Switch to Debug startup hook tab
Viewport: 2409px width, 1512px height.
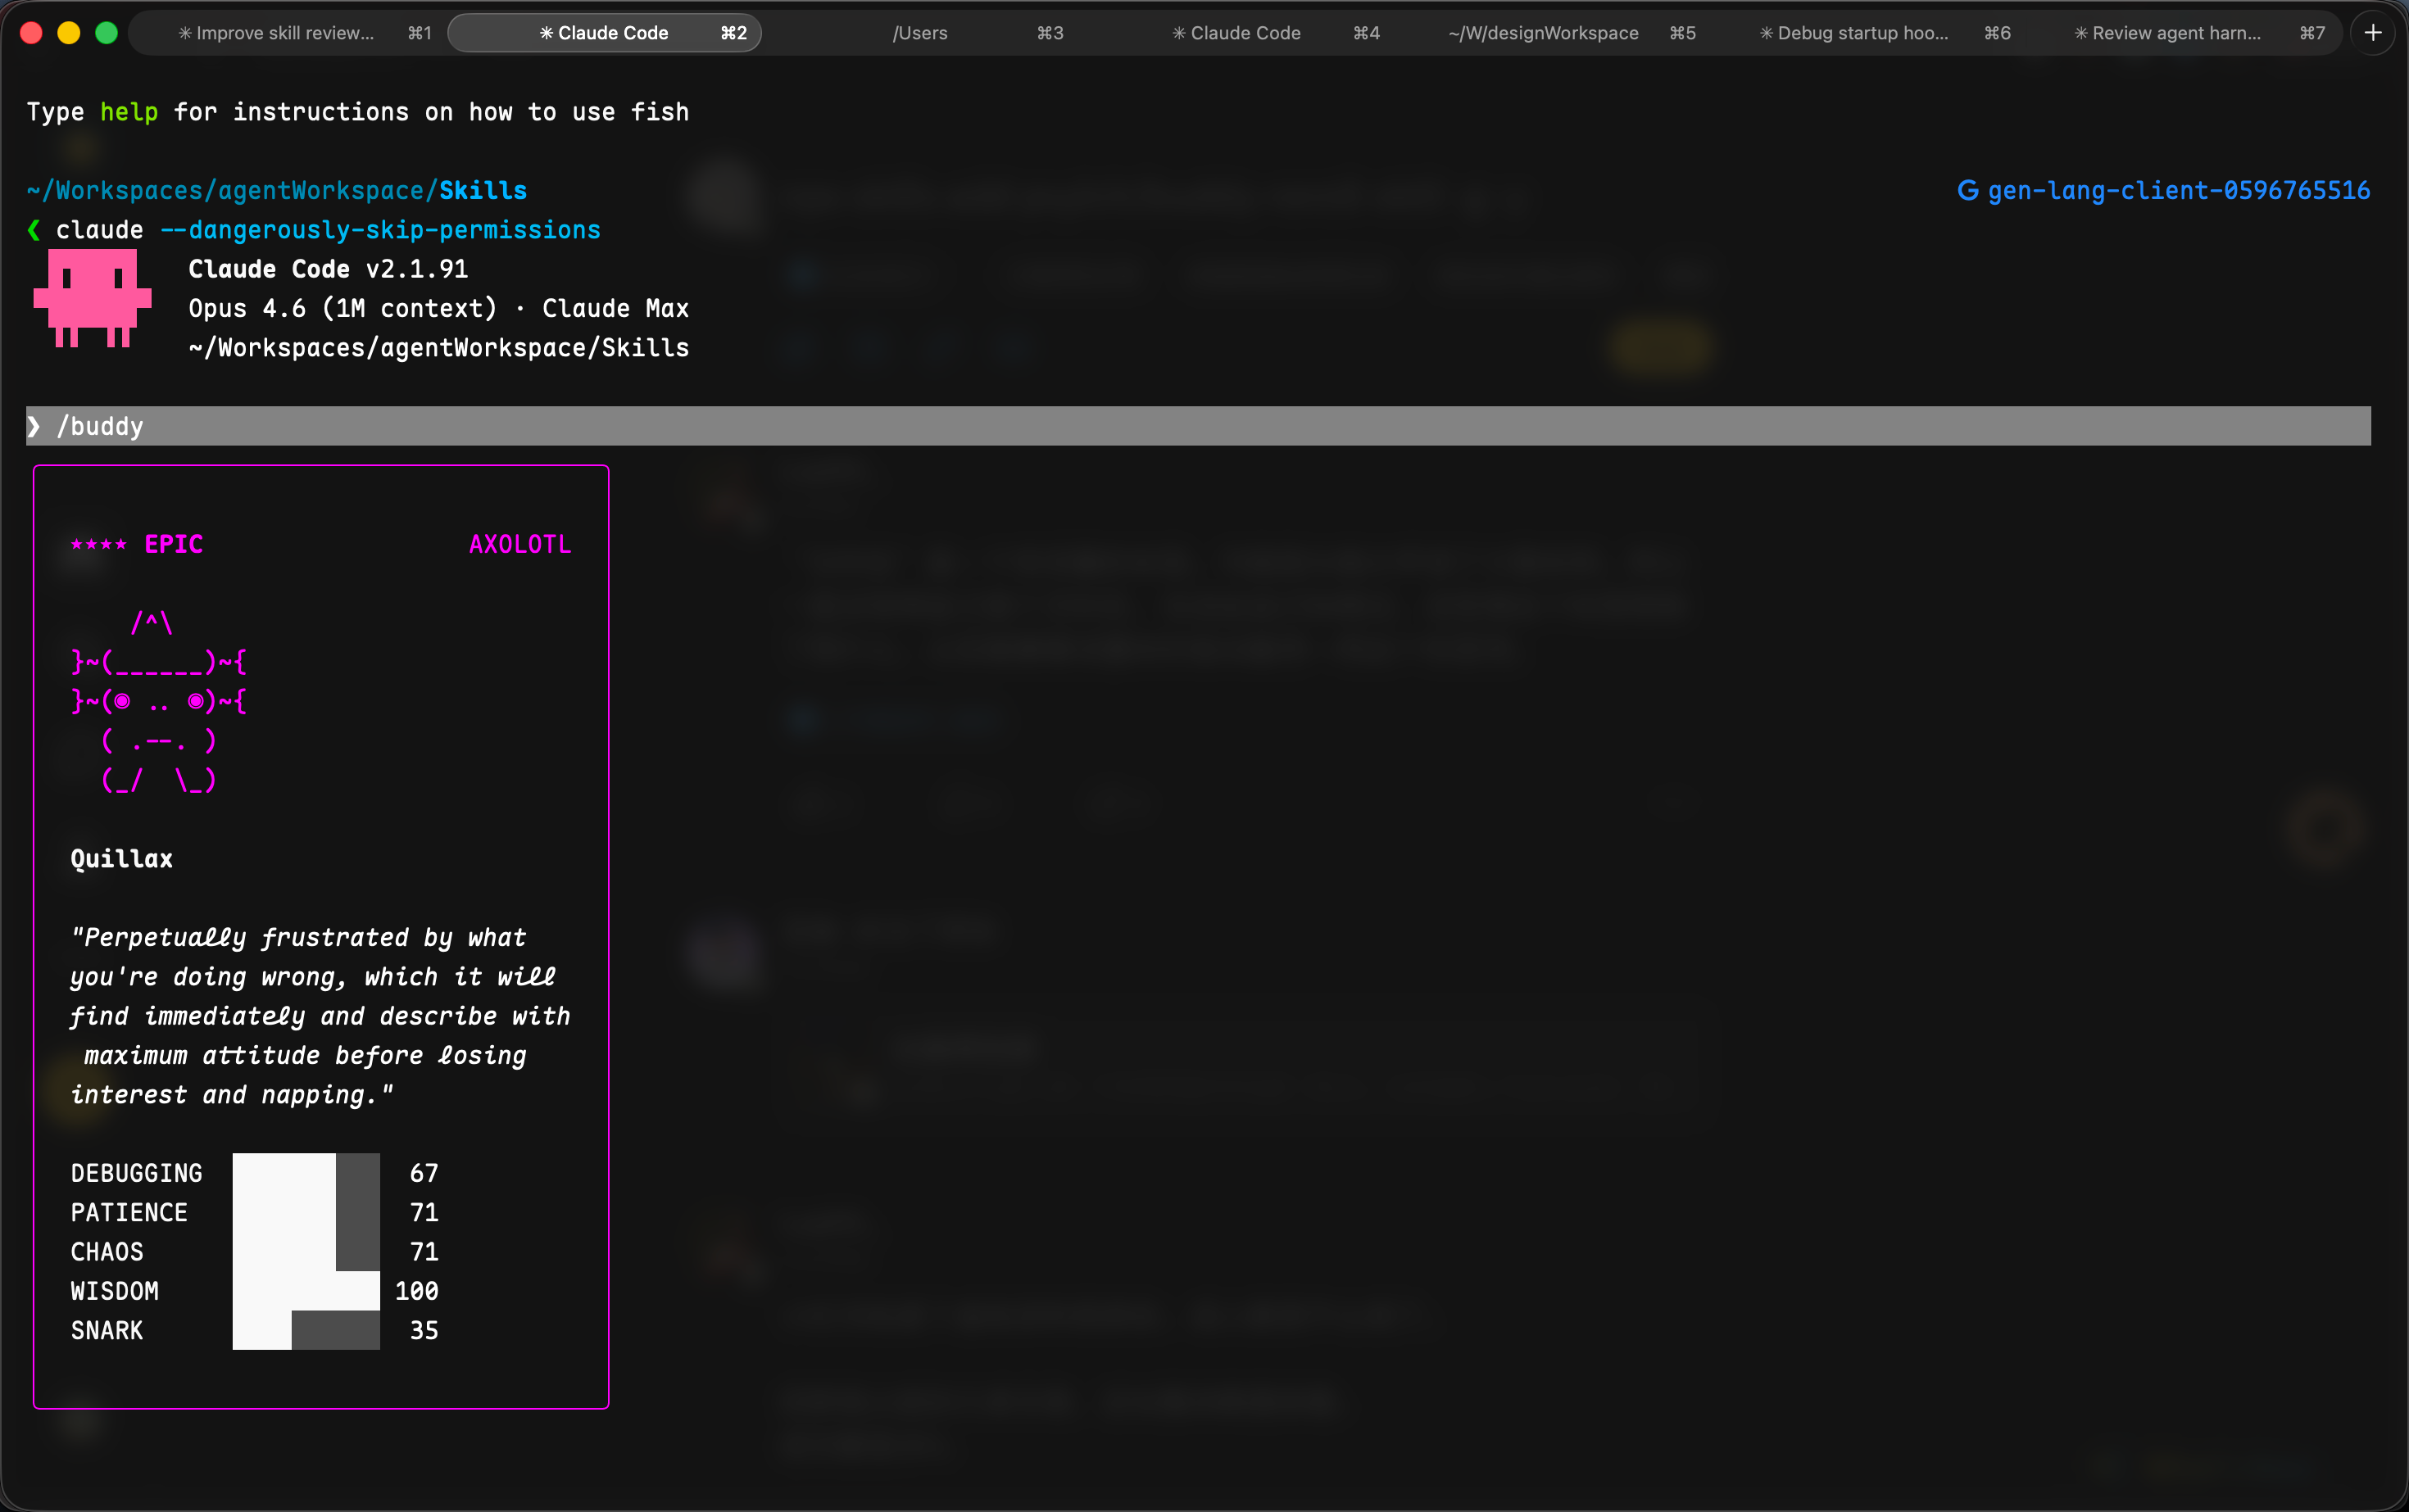(1853, 33)
